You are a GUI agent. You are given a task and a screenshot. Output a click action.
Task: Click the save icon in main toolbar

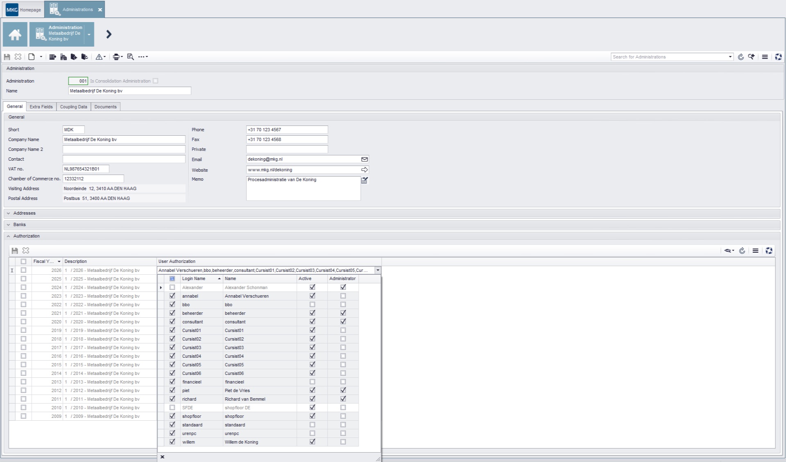(x=7, y=57)
